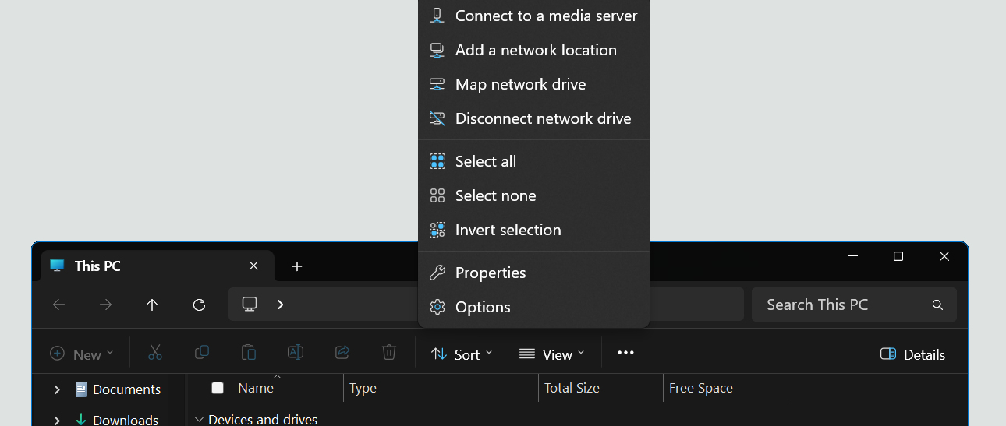Click the search magnifier icon
Image resolution: width=1006 pixels, height=426 pixels.
point(937,305)
